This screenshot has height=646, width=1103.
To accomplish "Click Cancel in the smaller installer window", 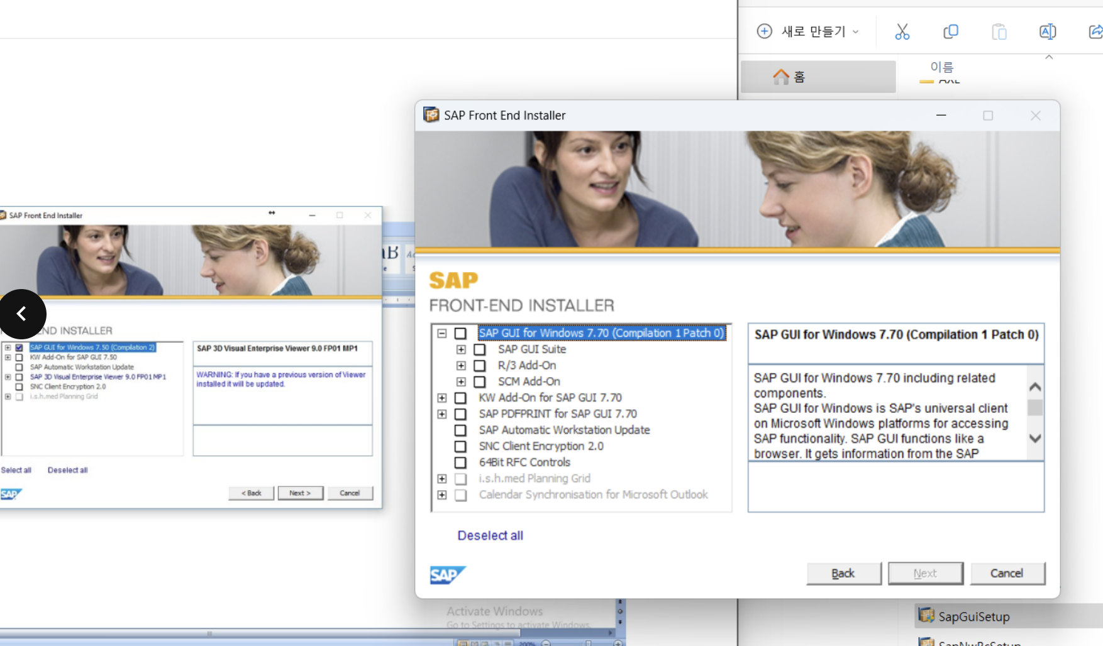I will [350, 493].
